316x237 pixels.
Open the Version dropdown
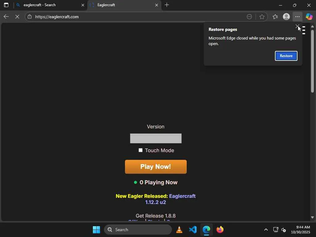pos(156,139)
